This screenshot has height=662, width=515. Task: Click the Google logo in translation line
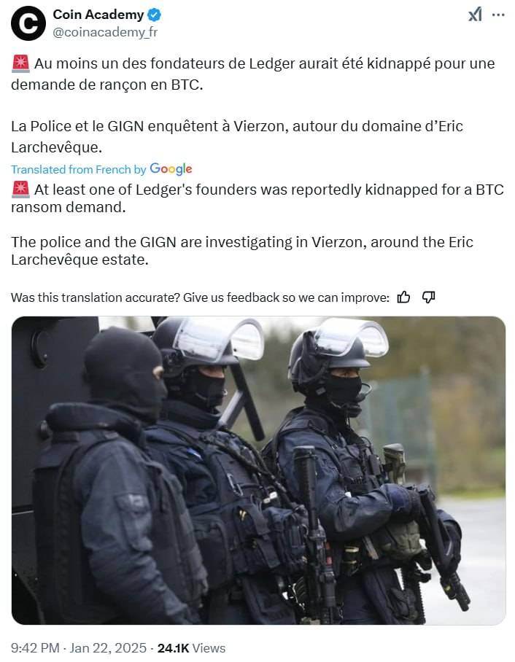(171, 169)
